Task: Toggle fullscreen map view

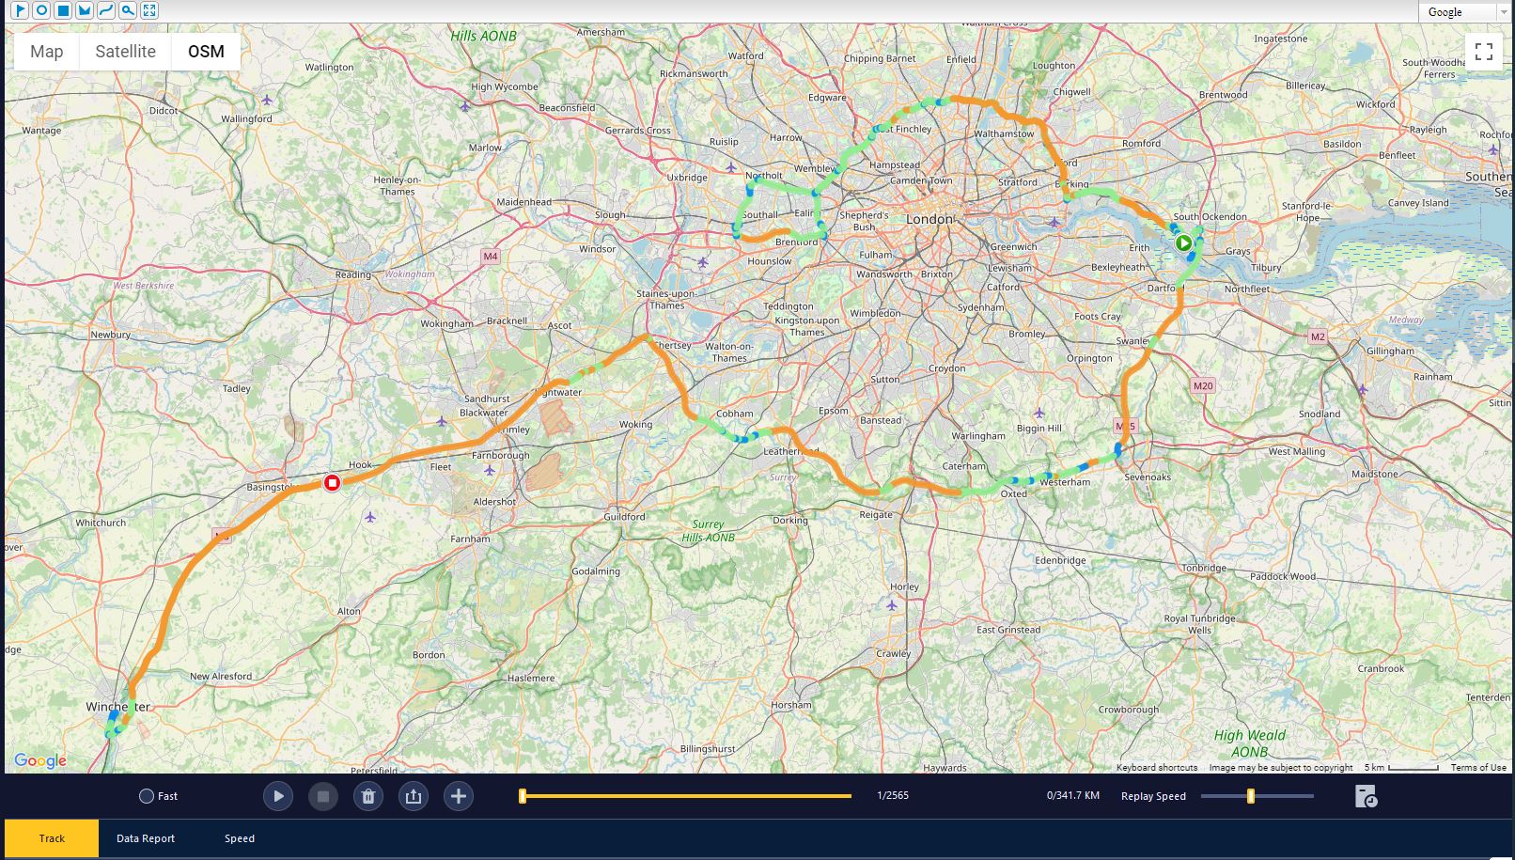Action: [x=1484, y=52]
